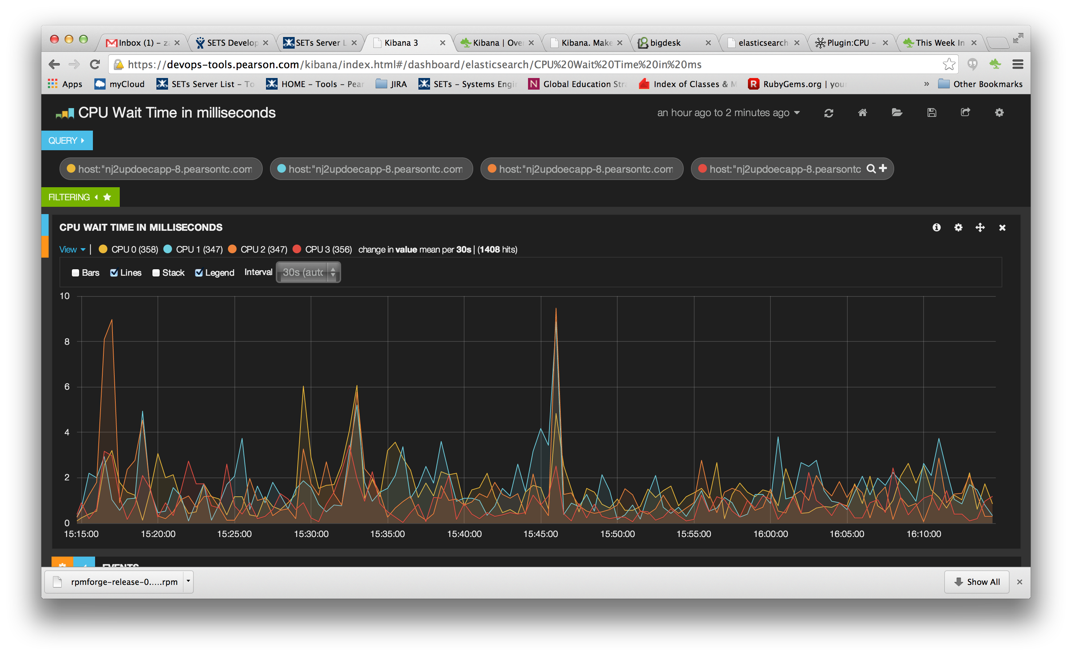Click the panel move crosshair icon

coord(980,227)
